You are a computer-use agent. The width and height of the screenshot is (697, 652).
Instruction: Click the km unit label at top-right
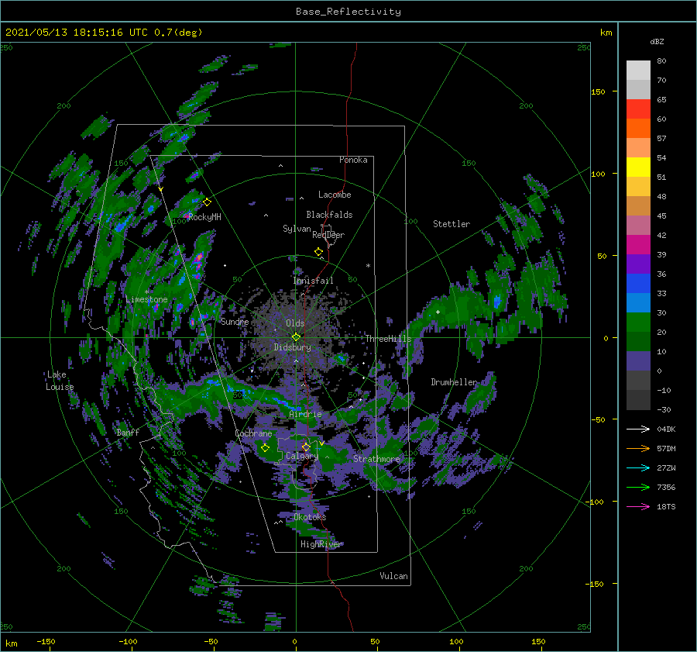click(606, 33)
